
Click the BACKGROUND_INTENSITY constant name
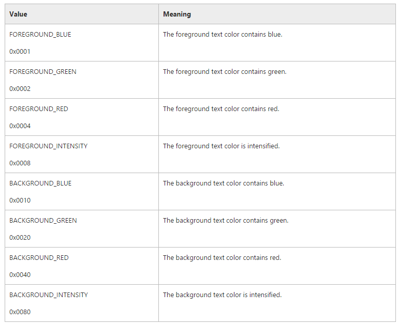pyautogui.click(x=49, y=295)
